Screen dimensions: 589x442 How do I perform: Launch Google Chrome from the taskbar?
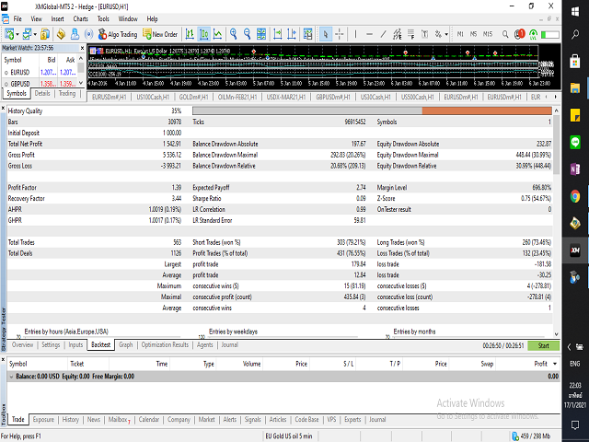[574, 196]
